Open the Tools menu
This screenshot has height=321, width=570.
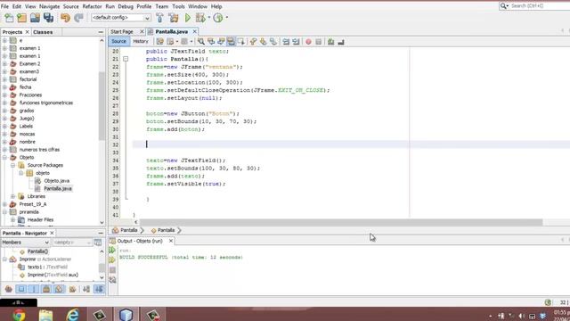coord(178,6)
